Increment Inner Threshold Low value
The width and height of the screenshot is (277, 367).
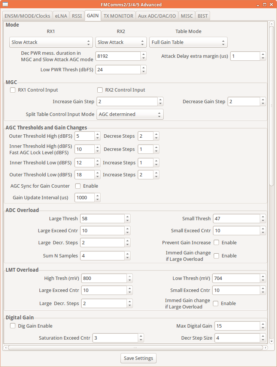[x=98, y=161]
